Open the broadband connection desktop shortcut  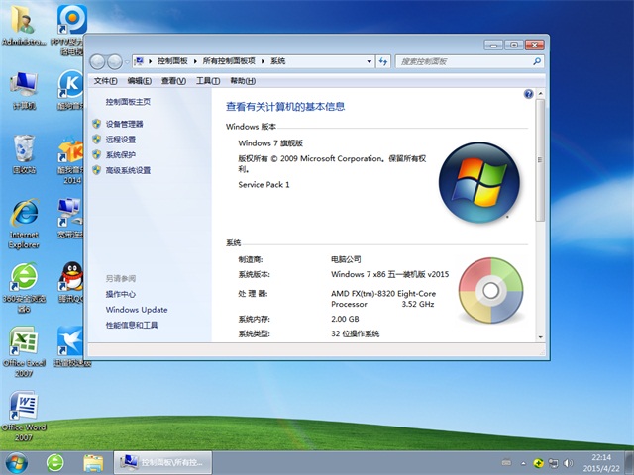[x=71, y=218]
